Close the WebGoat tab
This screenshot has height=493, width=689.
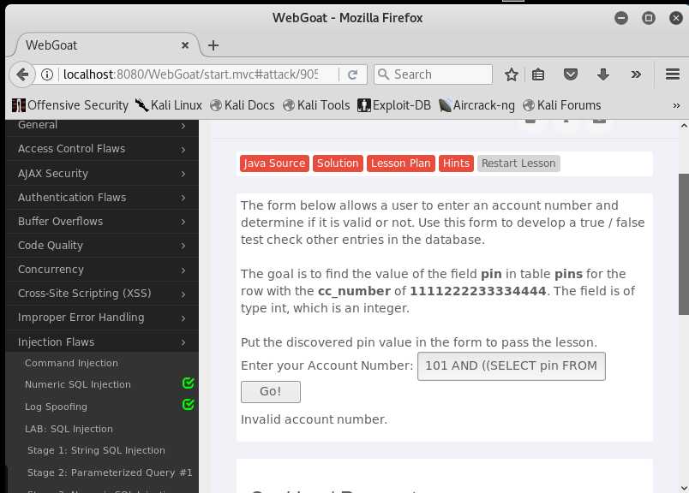point(185,45)
